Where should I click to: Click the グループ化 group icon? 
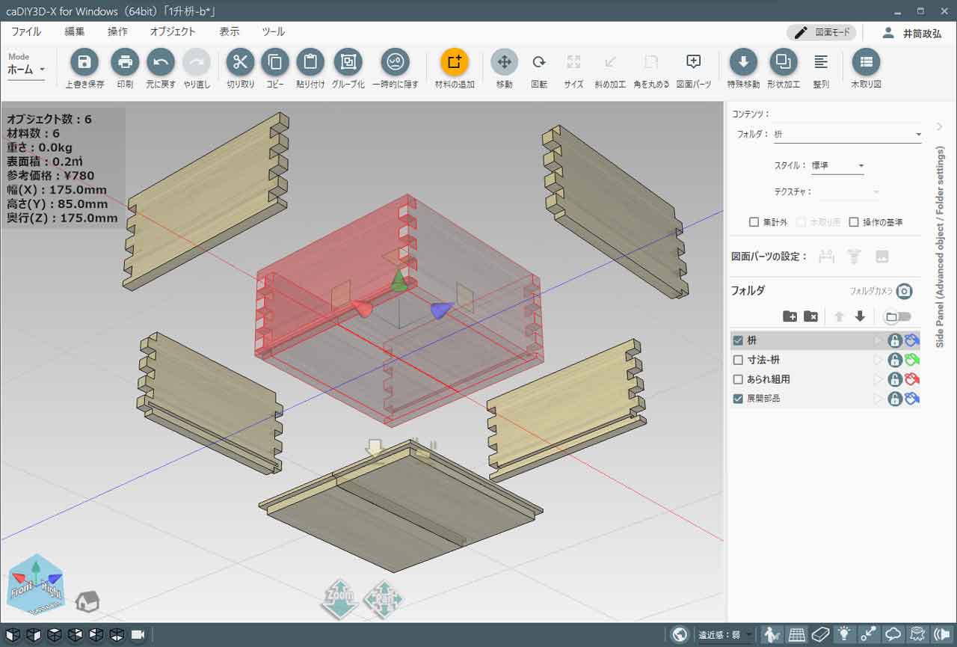348,62
